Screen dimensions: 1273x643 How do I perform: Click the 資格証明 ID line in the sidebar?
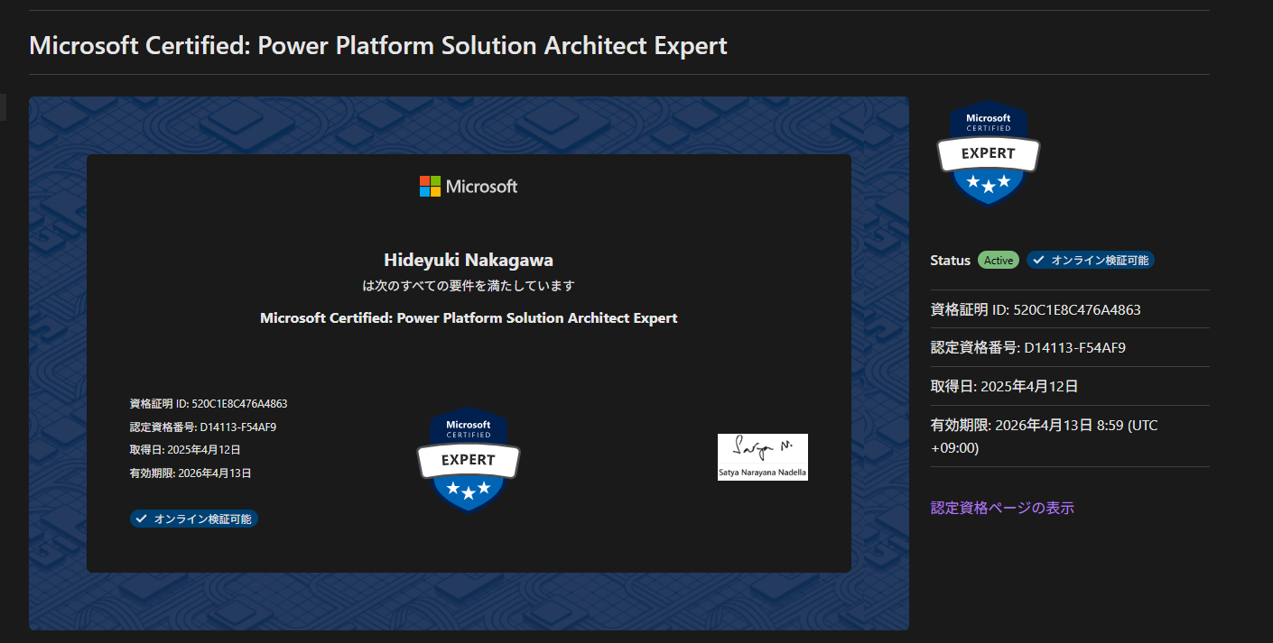pos(1036,310)
